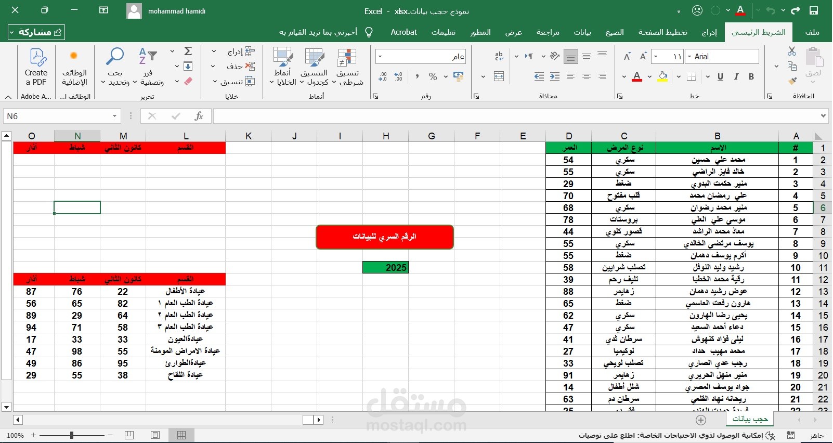Viewport: 833px width, 443px height.
Task: Open the font size dropdown
Action: pyautogui.click(x=656, y=56)
